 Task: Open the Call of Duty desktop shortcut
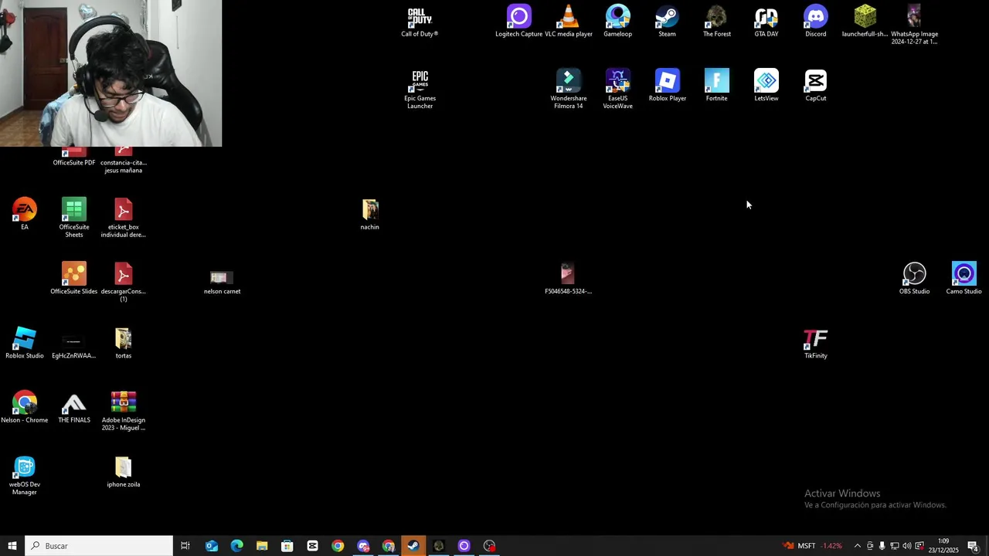tap(420, 22)
